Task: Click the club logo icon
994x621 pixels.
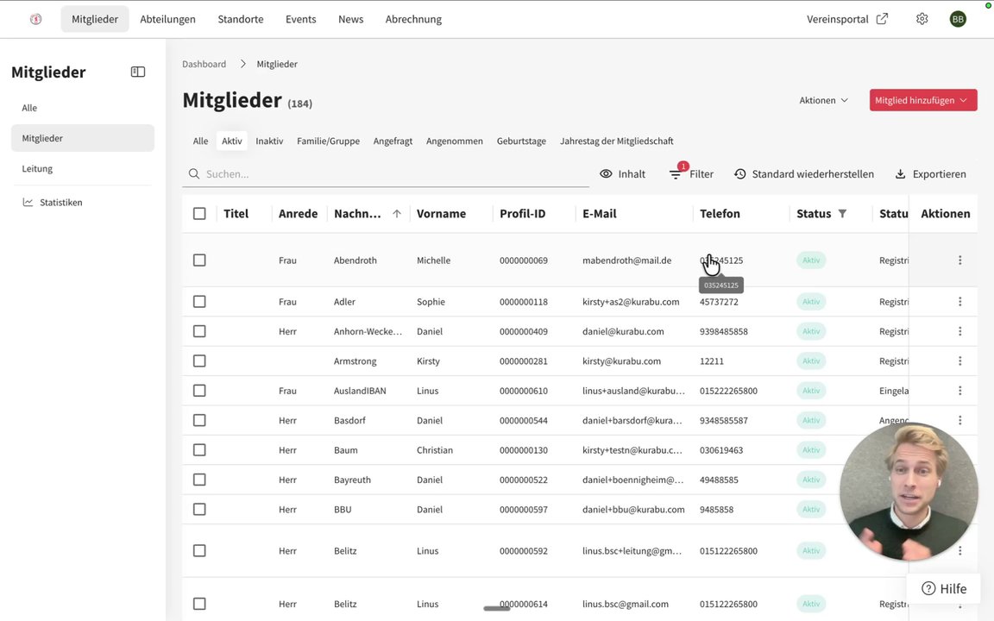Action: (36, 19)
